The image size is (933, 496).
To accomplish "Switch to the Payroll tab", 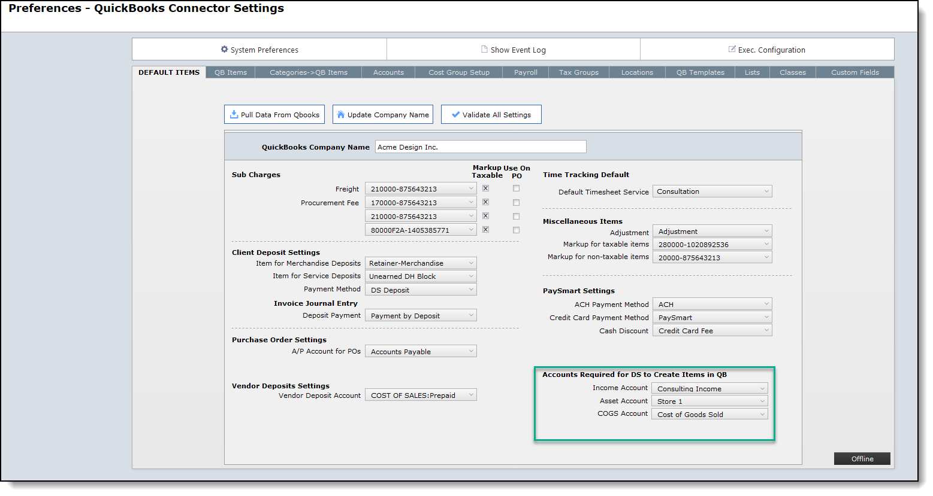I will coord(526,72).
